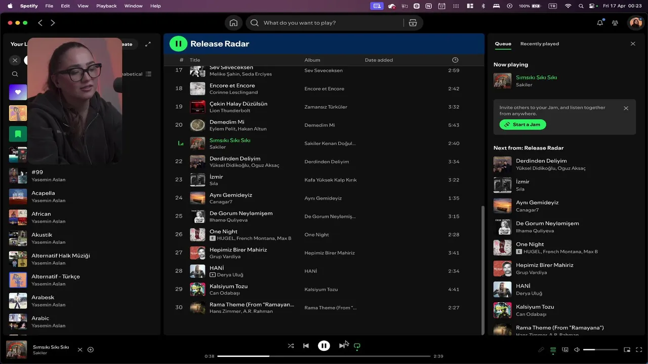Open Liked Songs heart tile
Screen dimensions: 648x364
[x=18, y=92]
